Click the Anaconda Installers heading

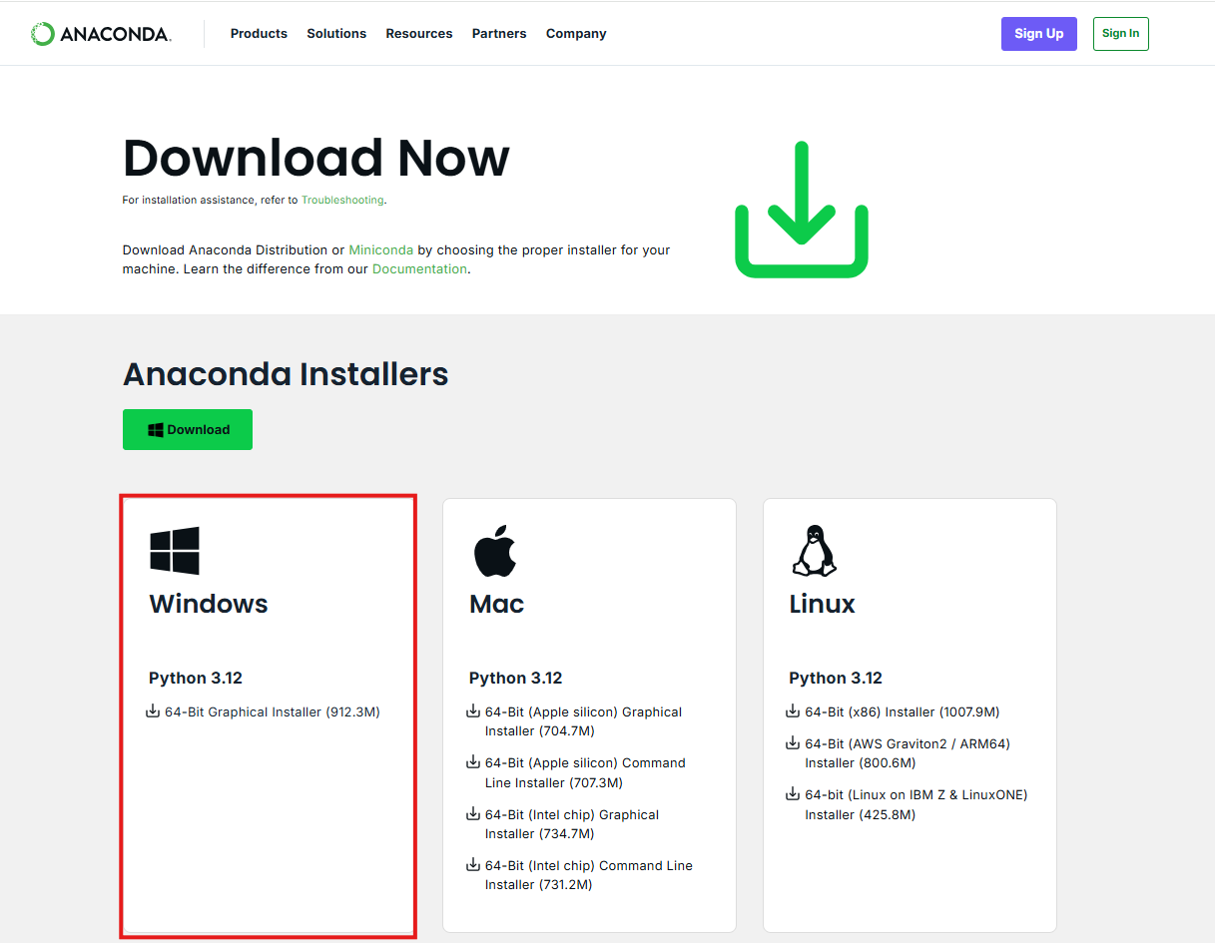click(x=286, y=374)
